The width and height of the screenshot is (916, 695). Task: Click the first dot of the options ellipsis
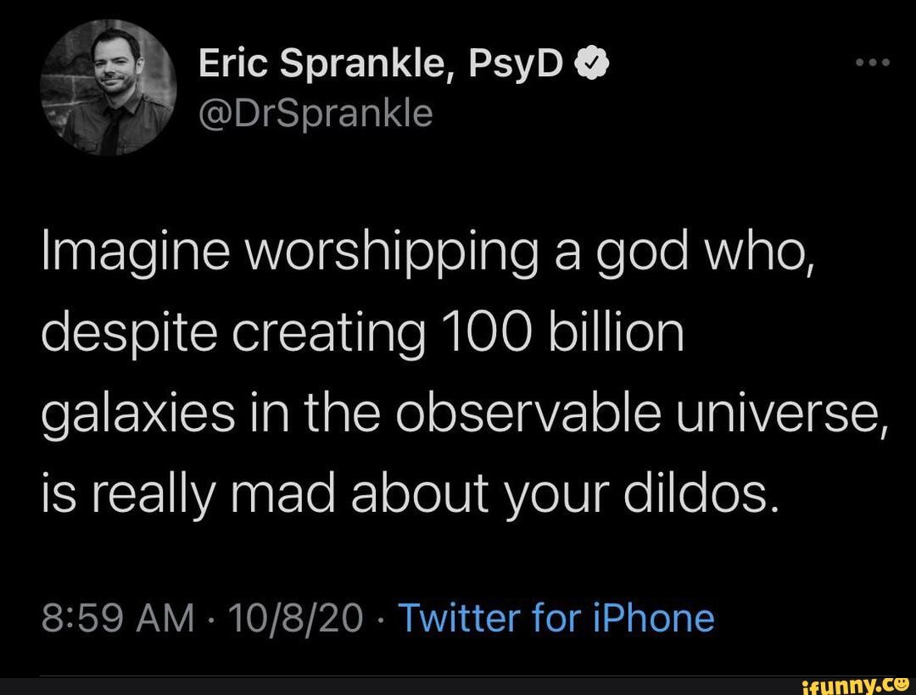pyautogui.click(x=858, y=61)
